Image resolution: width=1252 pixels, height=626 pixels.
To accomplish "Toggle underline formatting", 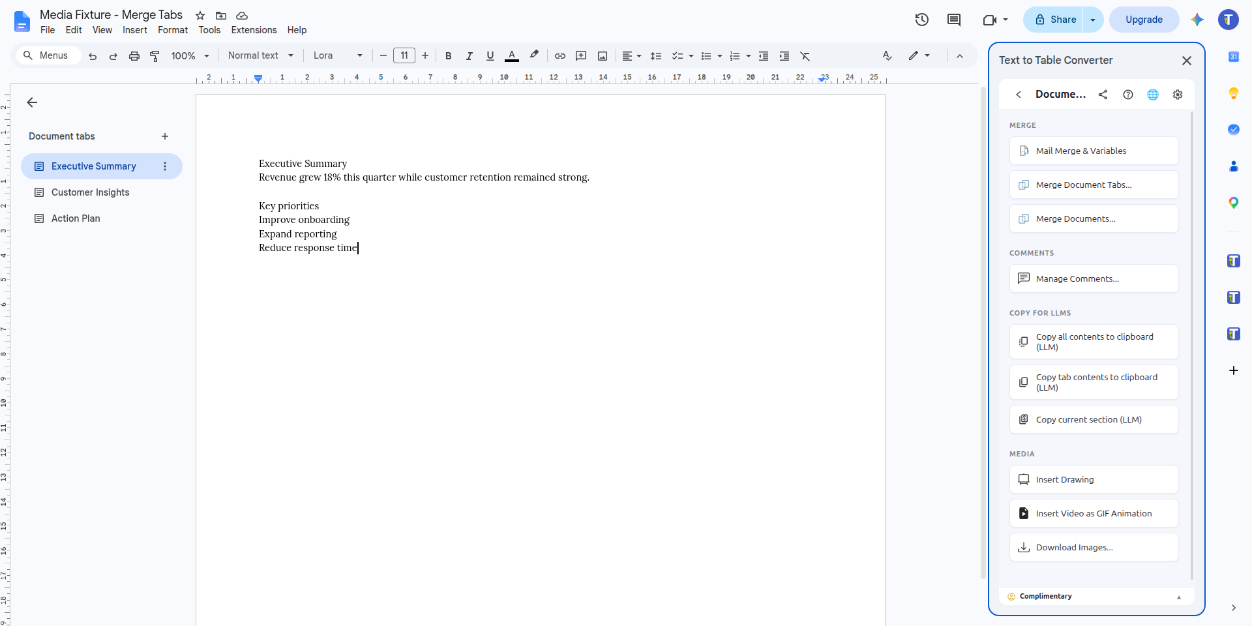I will coord(490,56).
